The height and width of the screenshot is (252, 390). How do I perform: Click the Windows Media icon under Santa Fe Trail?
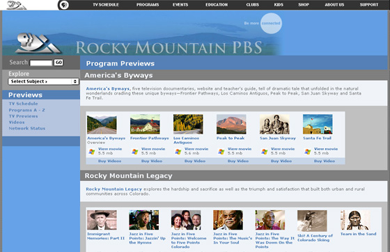(308, 151)
